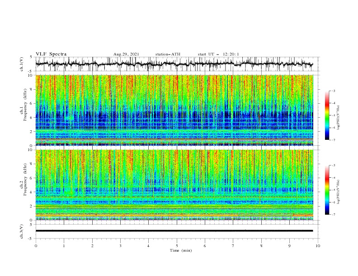Viewport: 358px width, 276px height.
Task: Click the 'VLF Spectra' title text
Action: [51, 54]
